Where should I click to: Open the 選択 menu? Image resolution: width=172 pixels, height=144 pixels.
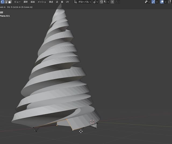(26, 2)
